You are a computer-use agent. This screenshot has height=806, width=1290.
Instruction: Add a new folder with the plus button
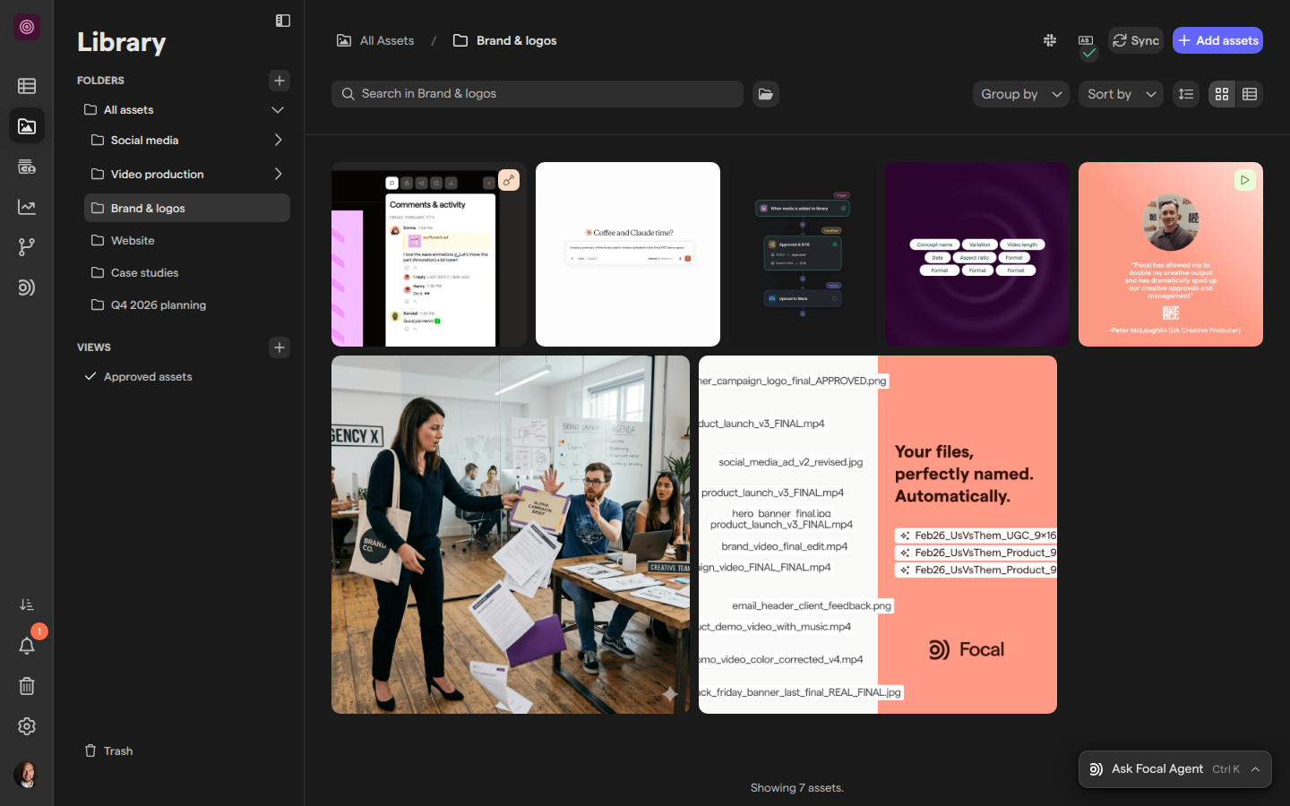(279, 81)
